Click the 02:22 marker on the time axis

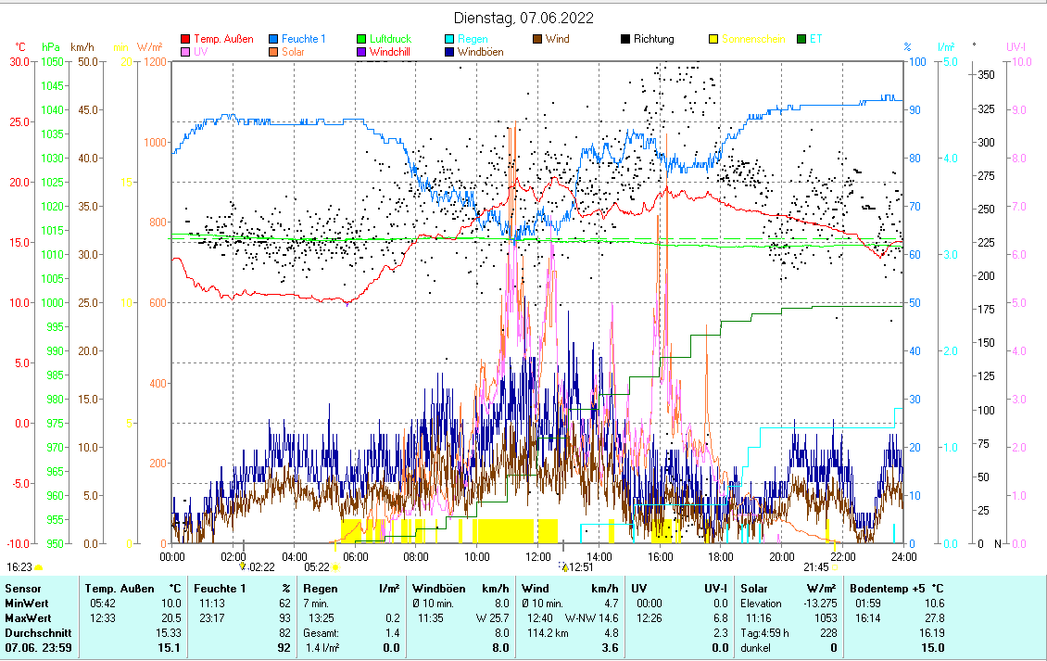pos(261,566)
